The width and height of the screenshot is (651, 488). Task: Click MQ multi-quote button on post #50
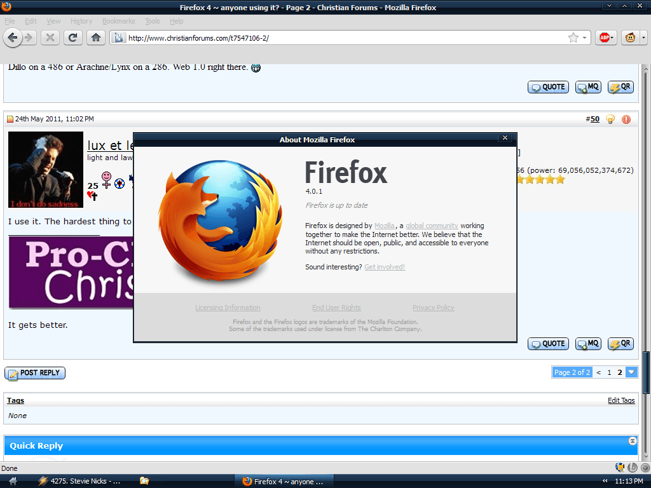coord(588,344)
